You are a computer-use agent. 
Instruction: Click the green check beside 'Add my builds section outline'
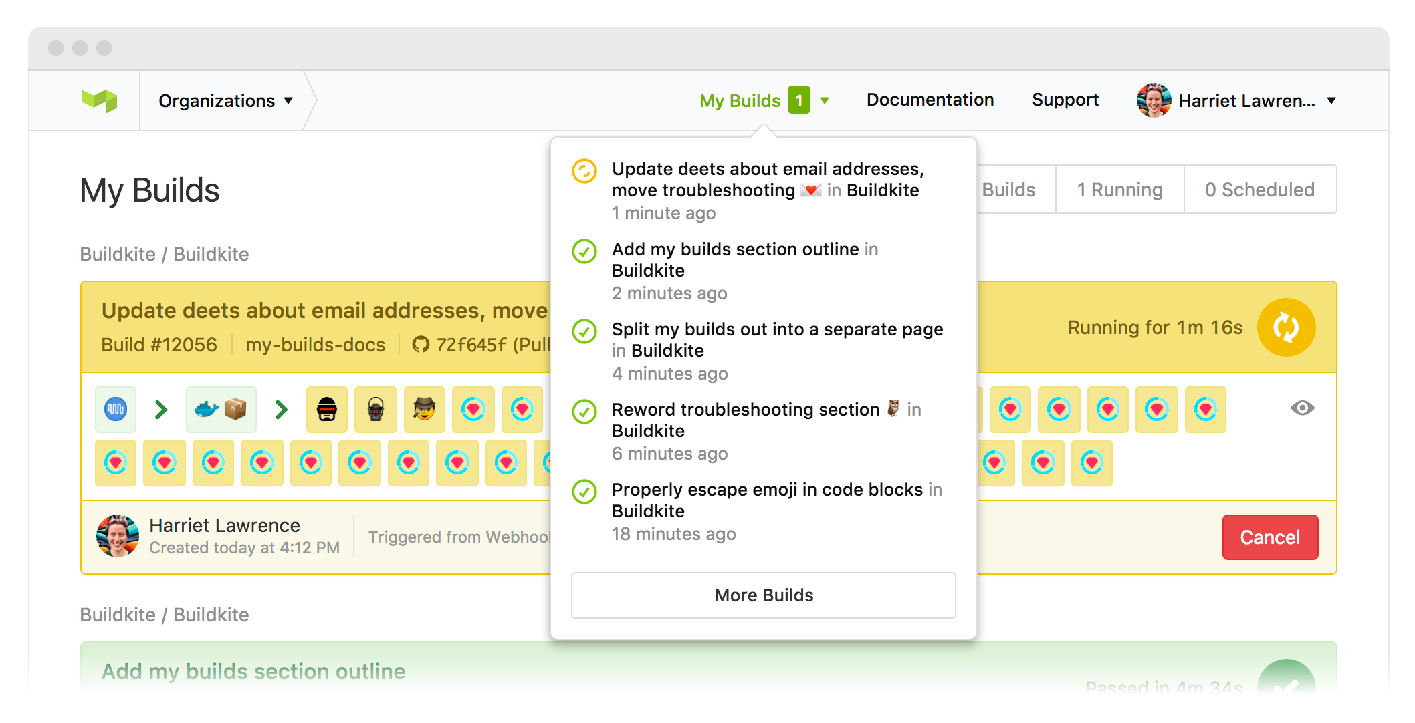point(584,251)
